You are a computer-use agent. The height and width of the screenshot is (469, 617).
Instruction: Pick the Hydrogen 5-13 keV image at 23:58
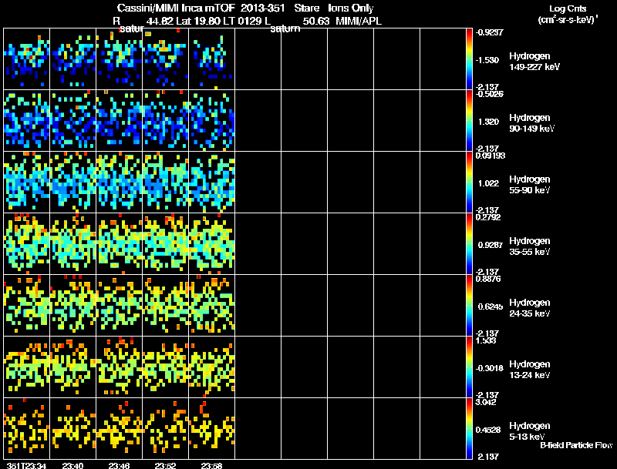click(x=211, y=428)
